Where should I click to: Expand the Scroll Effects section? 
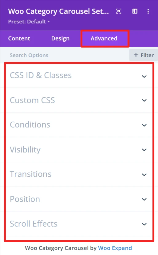tap(79, 224)
